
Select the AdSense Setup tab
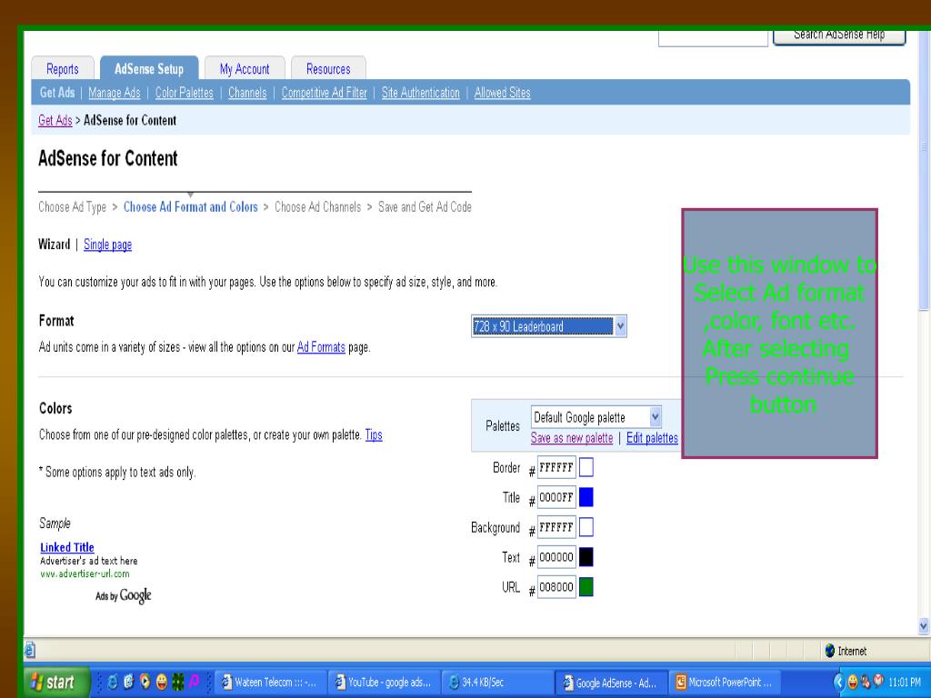149,69
